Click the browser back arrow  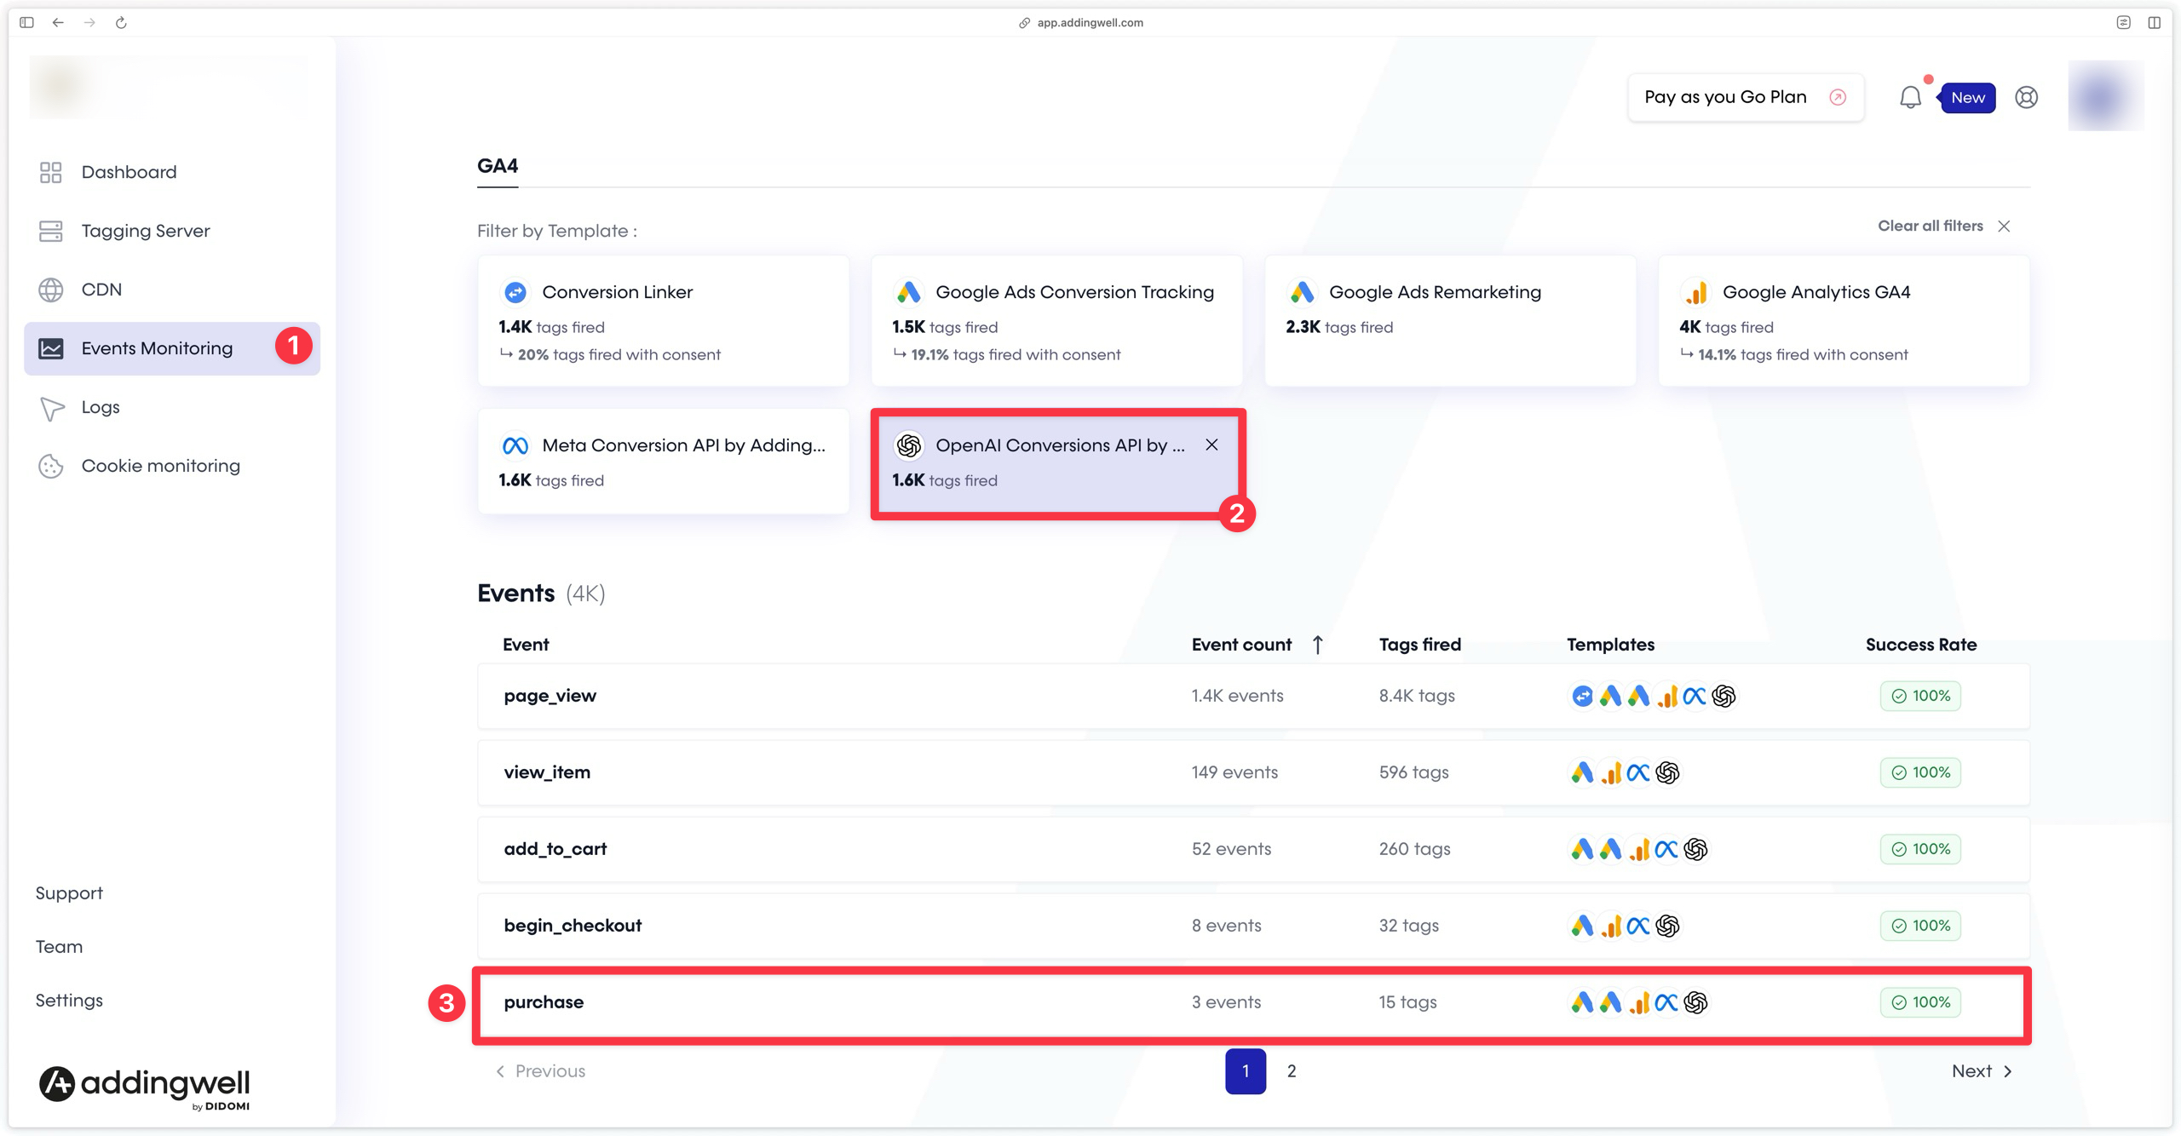tap(58, 23)
